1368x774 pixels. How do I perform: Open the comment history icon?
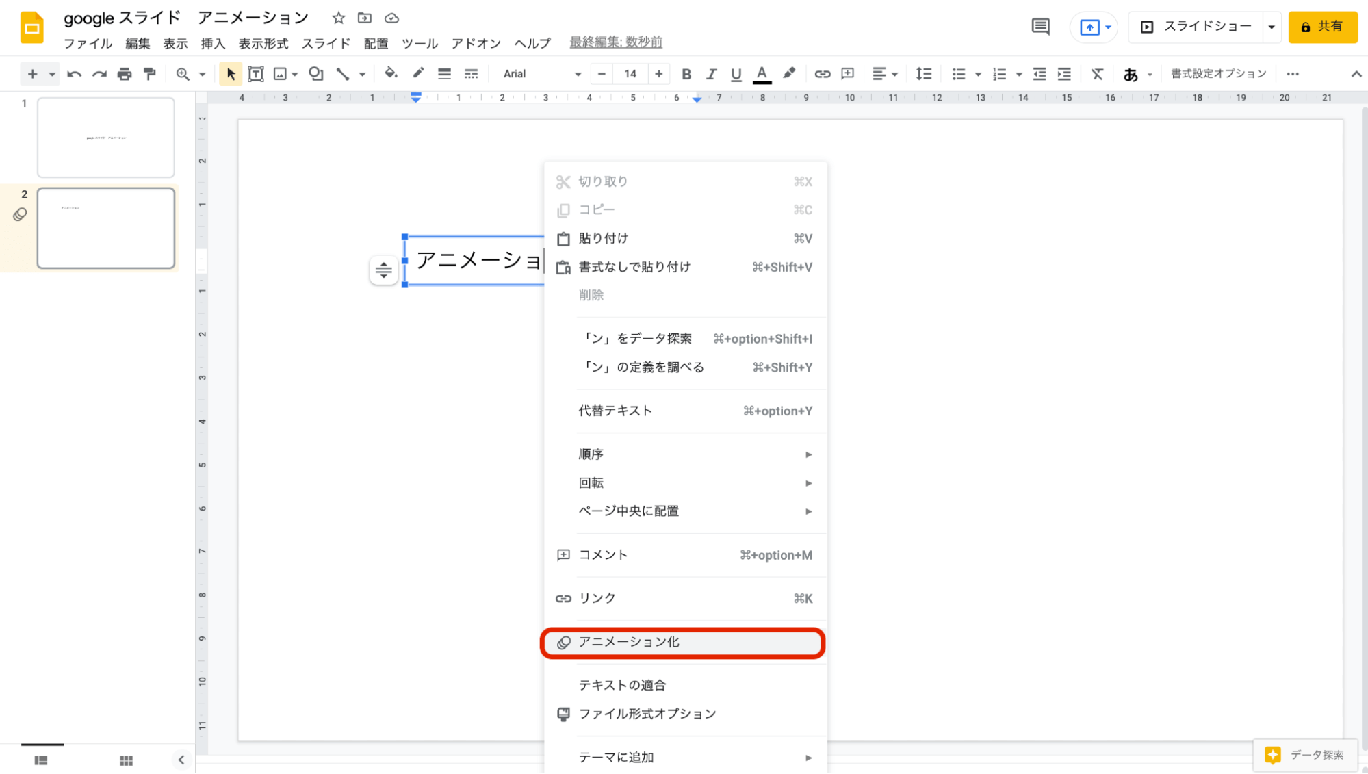(x=1040, y=27)
